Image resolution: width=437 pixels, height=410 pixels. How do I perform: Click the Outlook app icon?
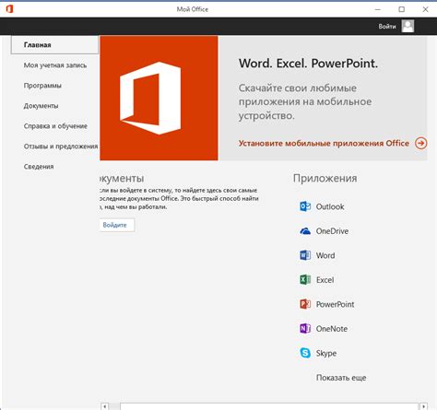tap(305, 206)
